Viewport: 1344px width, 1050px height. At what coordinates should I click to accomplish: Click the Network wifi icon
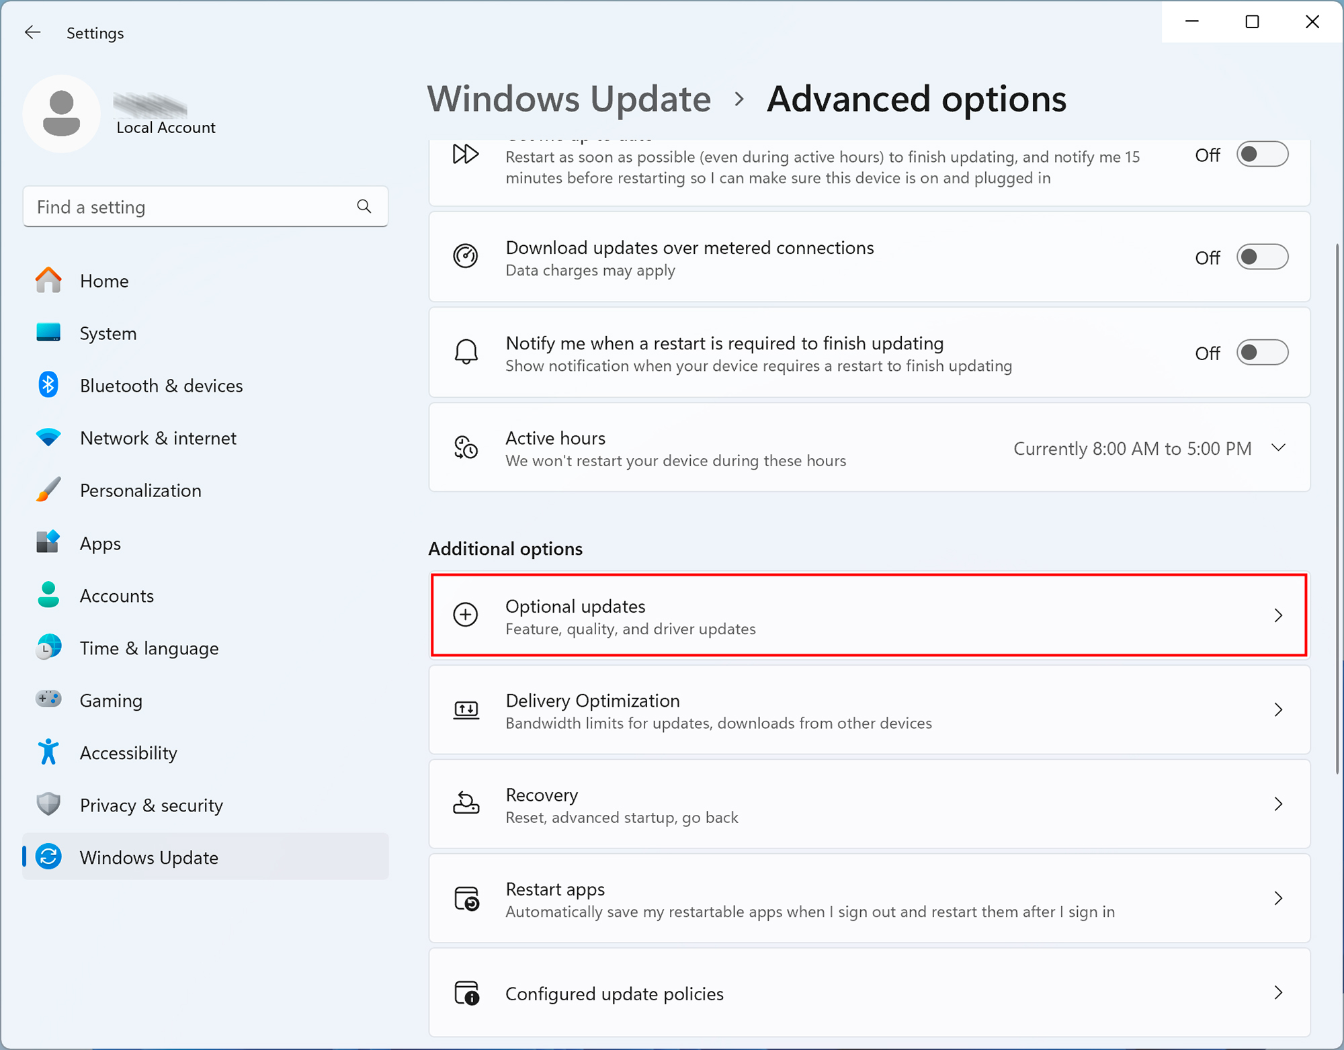click(x=48, y=437)
